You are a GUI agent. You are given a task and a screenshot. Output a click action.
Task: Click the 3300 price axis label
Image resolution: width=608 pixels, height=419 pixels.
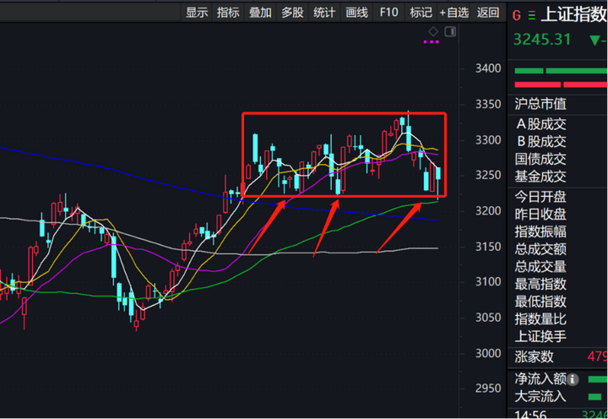[x=488, y=140]
